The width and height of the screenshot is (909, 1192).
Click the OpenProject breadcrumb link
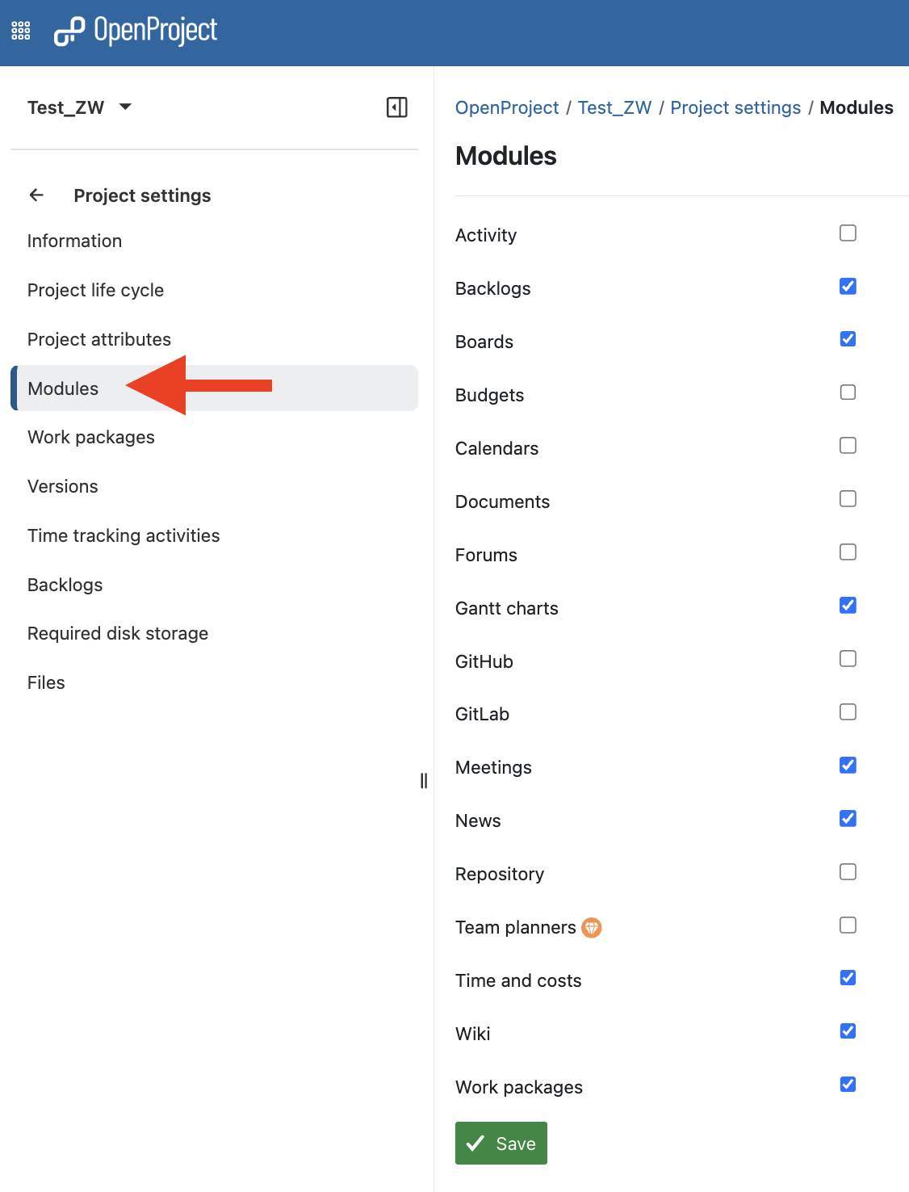(507, 107)
